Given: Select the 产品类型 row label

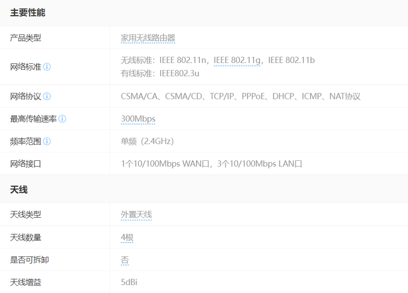Looking at the screenshot, I should pyautogui.click(x=26, y=38).
